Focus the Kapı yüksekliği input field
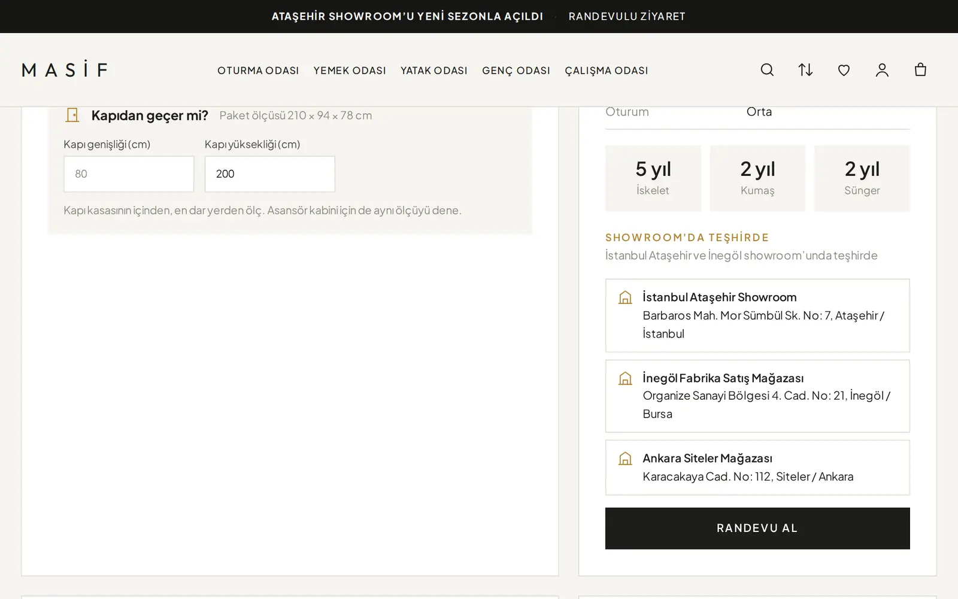This screenshot has width=958, height=599. coord(270,174)
